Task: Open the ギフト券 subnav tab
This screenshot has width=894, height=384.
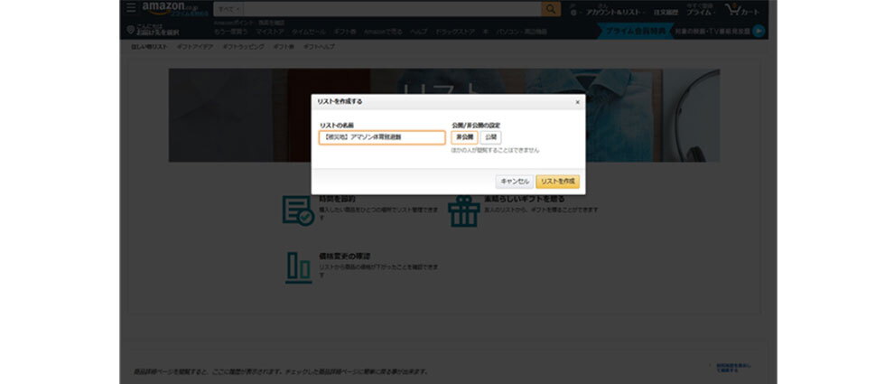Action: pyautogui.click(x=284, y=47)
